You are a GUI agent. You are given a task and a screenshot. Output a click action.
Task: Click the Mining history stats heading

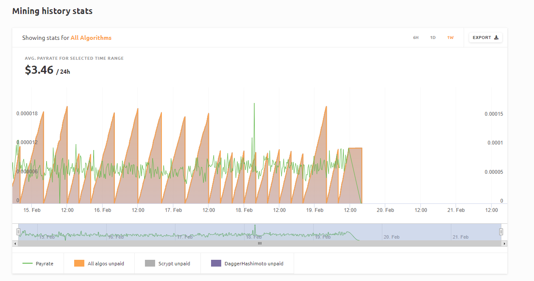click(52, 11)
